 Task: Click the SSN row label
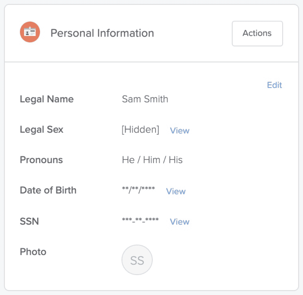coord(29,221)
